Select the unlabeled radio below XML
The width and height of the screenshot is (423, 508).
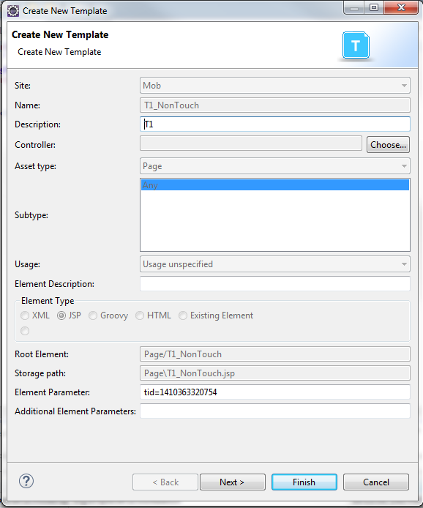click(x=25, y=331)
